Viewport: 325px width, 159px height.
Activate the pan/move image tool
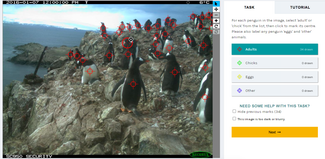click(x=216, y=9)
